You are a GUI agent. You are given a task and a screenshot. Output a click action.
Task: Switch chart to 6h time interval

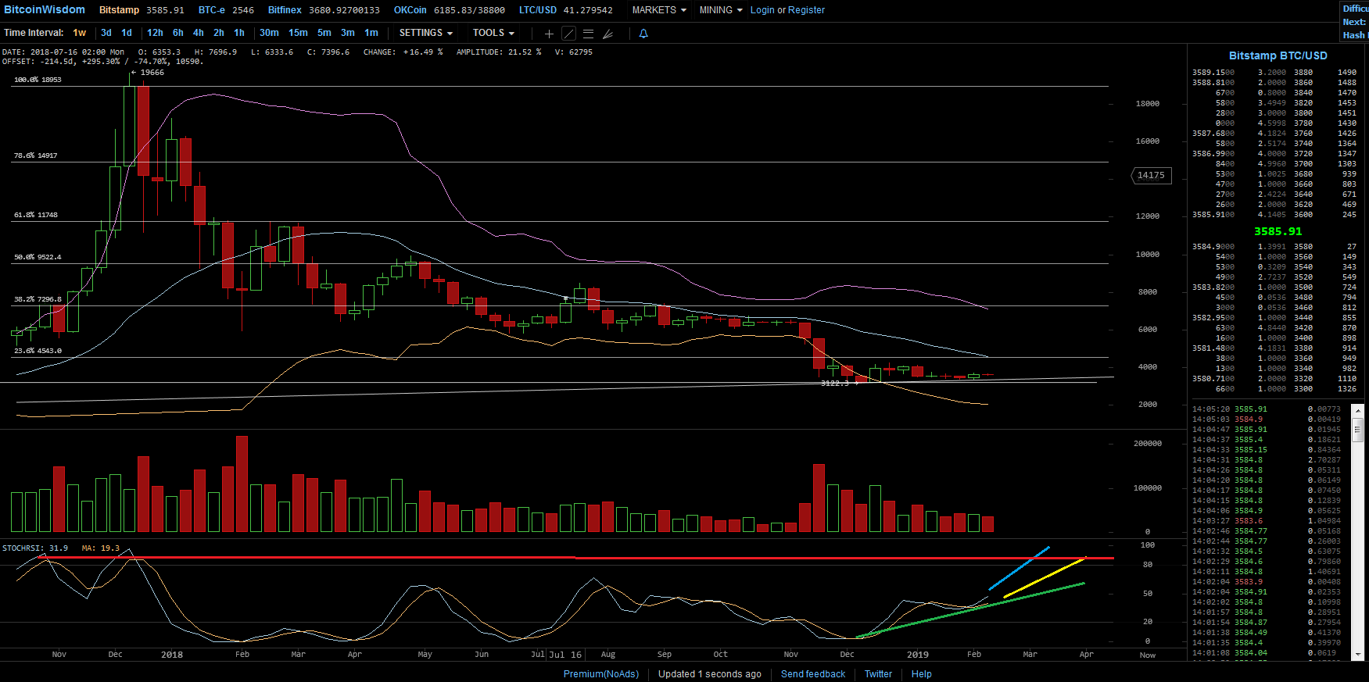click(178, 33)
